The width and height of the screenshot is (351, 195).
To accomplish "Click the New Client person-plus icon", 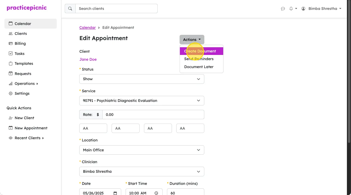I will [x=11, y=118].
